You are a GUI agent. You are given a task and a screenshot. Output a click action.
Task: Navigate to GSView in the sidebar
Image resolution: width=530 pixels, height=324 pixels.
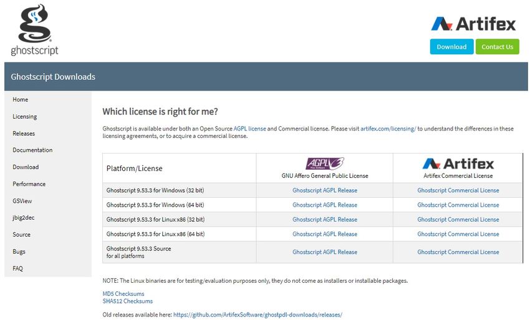pyautogui.click(x=22, y=201)
